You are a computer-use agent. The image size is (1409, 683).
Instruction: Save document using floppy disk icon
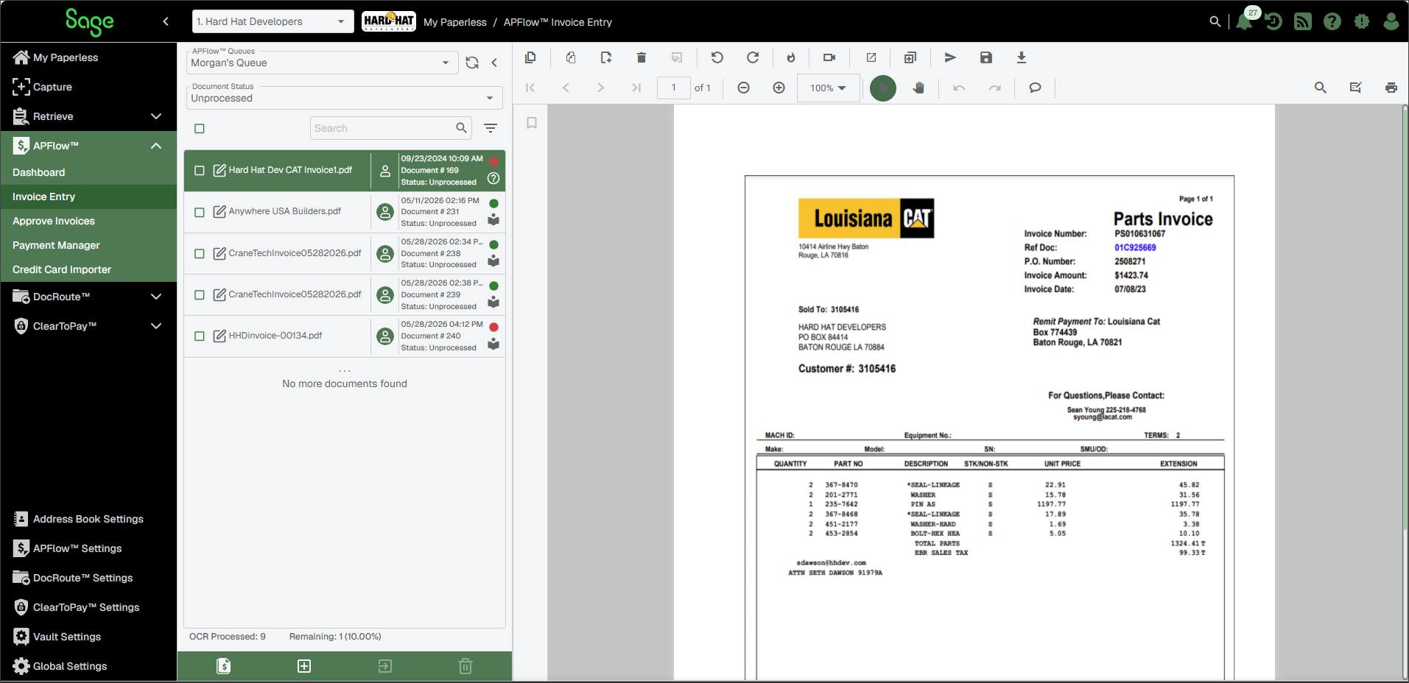[986, 57]
